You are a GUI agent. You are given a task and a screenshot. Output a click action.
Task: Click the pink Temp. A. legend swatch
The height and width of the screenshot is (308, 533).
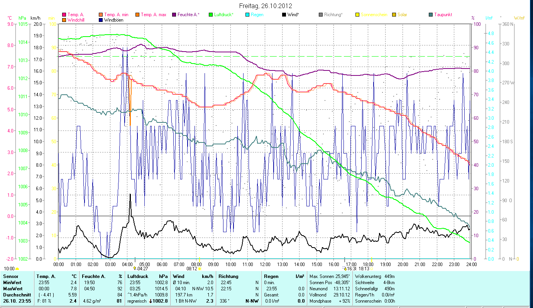pyautogui.click(x=64, y=15)
